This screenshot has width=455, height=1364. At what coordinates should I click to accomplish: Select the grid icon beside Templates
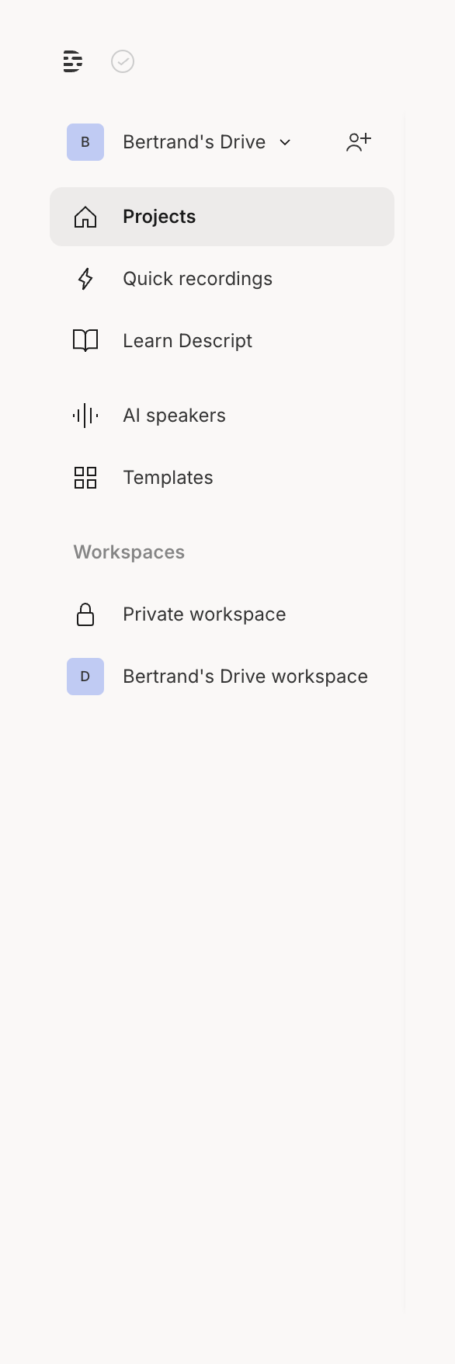coord(85,478)
